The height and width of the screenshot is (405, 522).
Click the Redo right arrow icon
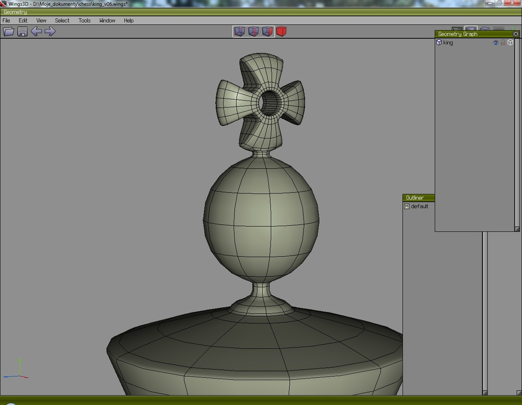(50, 32)
